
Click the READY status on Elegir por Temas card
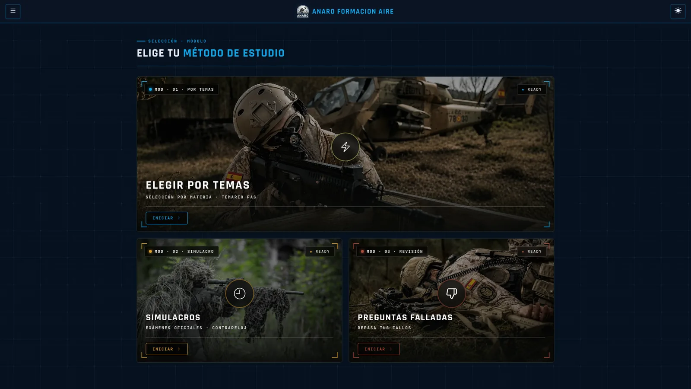tap(532, 89)
